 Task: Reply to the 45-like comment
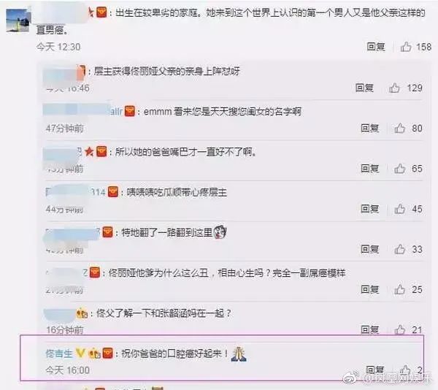pos(370,209)
